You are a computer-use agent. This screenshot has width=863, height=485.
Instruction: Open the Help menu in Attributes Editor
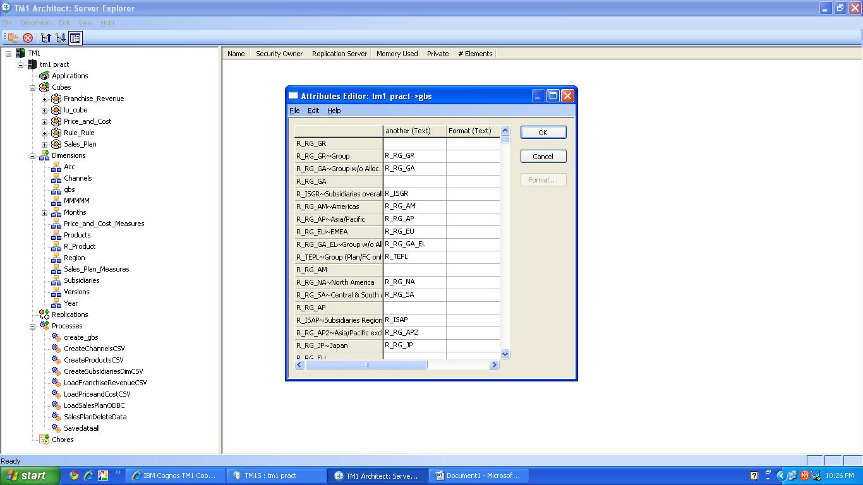tap(334, 111)
